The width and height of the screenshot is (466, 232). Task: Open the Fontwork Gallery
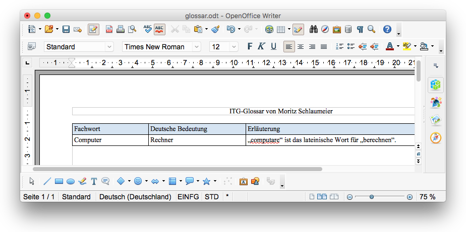coord(243,181)
